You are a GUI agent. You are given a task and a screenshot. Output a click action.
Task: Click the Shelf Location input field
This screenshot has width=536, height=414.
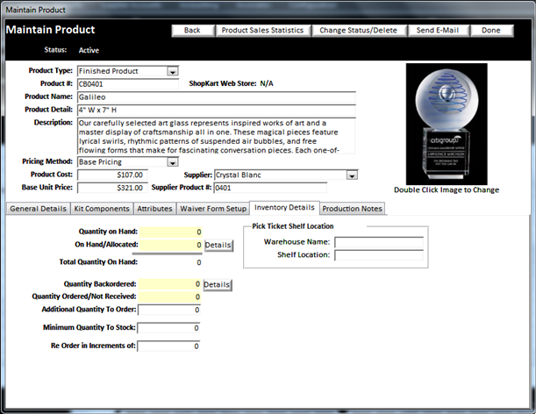[379, 255]
